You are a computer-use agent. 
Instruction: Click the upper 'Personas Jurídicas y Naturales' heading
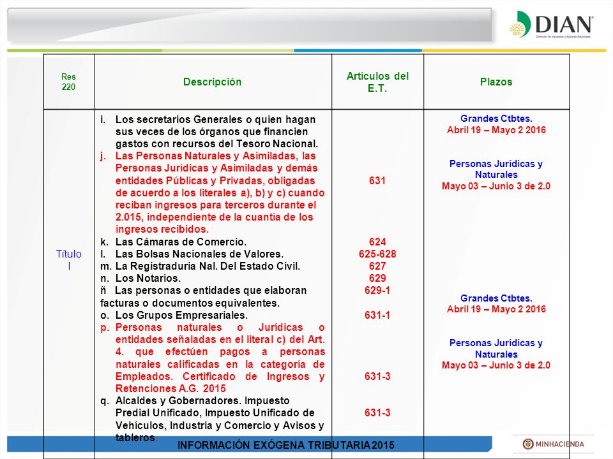pyautogui.click(x=496, y=169)
